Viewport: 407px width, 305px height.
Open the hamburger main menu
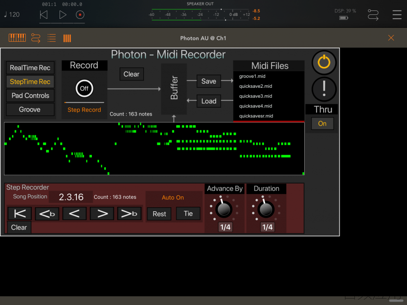pyautogui.click(x=397, y=15)
